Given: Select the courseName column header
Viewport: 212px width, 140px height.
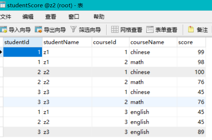Looking at the screenshot, I should [x=153, y=42].
